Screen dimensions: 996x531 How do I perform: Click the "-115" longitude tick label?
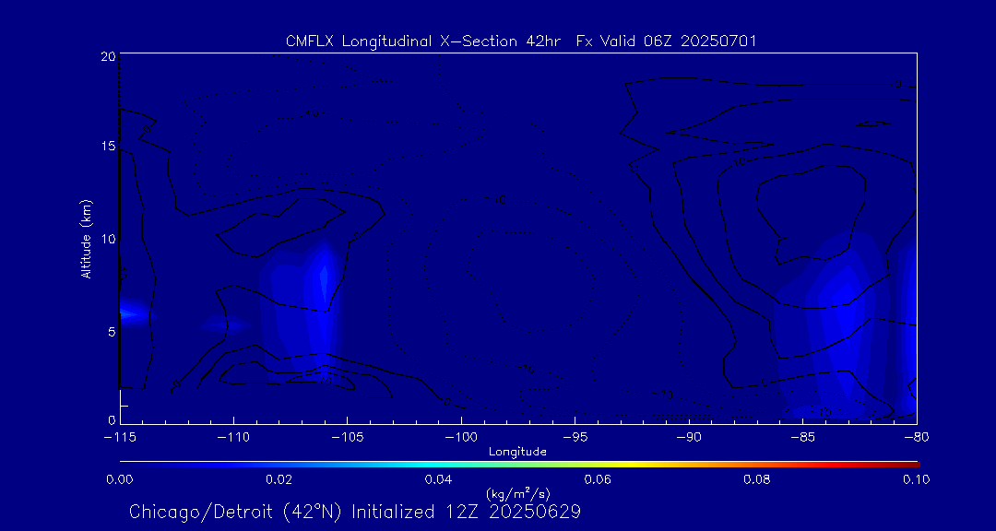click(x=119, y=438)
